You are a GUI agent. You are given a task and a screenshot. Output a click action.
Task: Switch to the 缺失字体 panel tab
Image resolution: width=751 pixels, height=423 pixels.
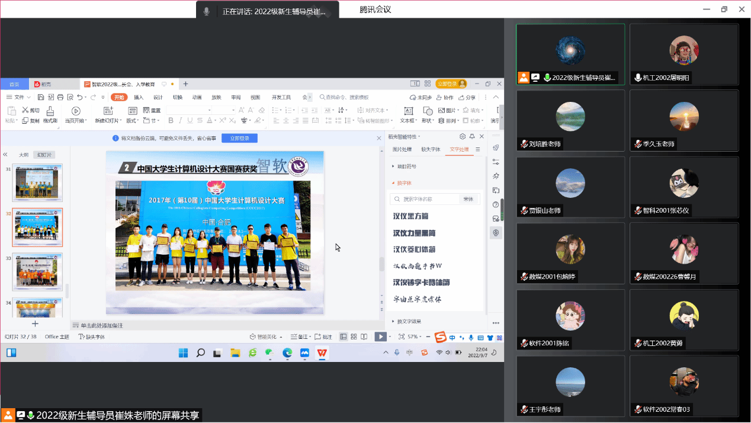(431, 150)
